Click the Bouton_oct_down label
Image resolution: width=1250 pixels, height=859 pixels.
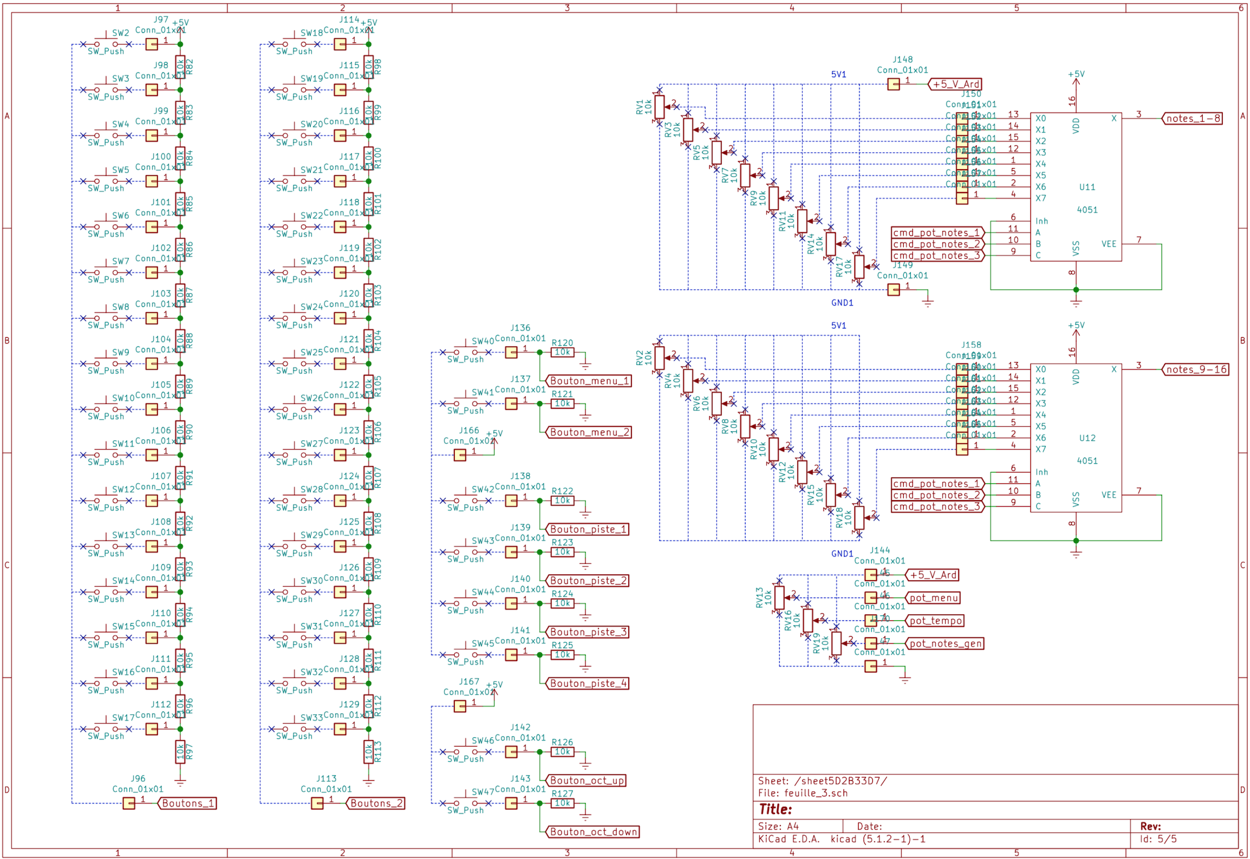point(592,832)
